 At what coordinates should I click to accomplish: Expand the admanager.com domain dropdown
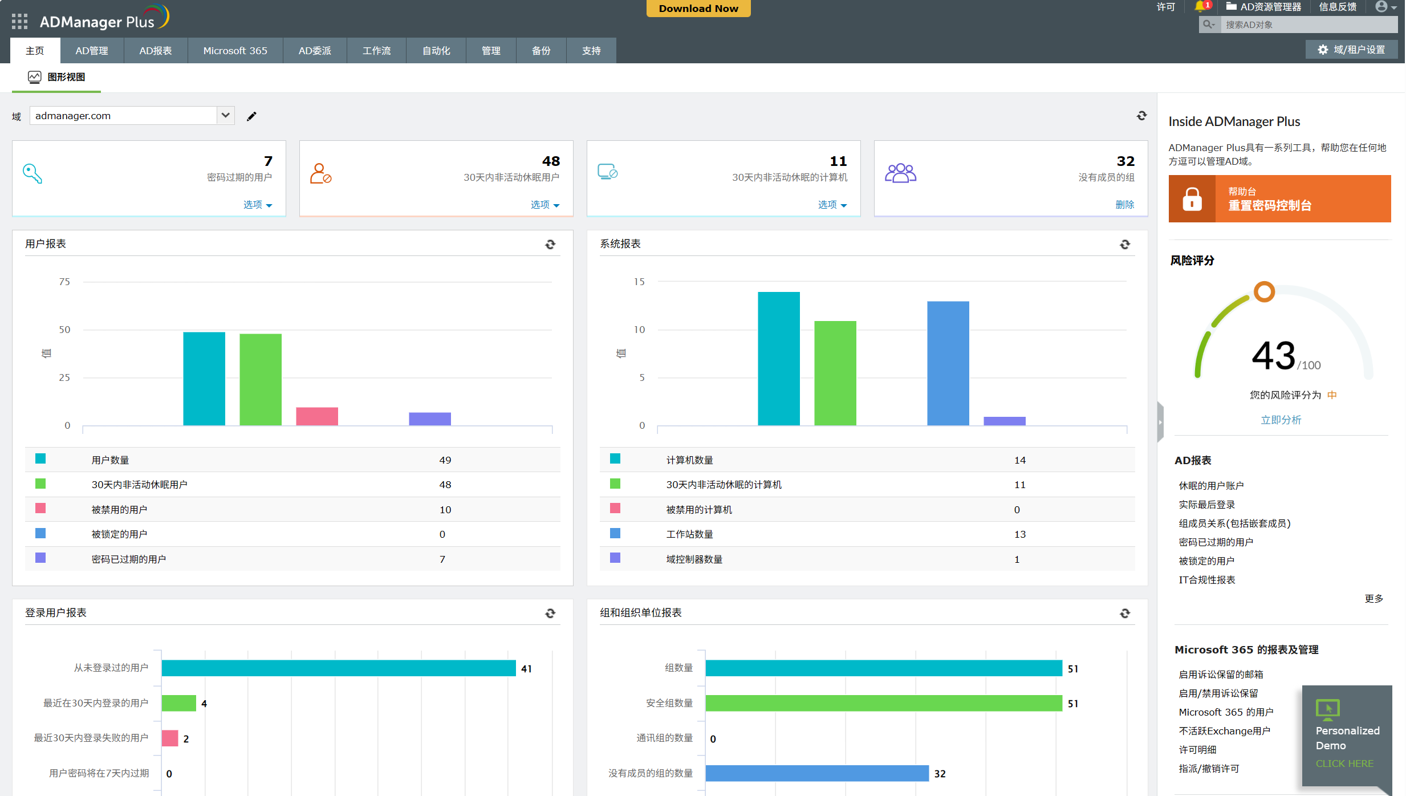point(226,116)
